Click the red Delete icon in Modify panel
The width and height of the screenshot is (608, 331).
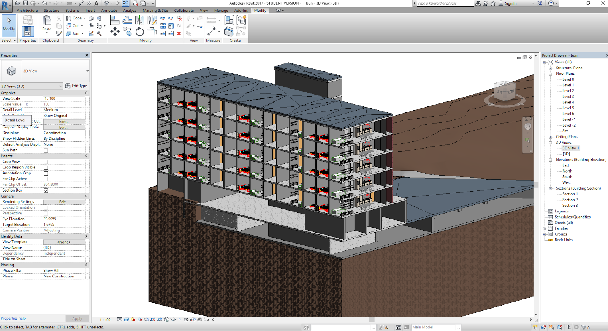tap(179, 33)
